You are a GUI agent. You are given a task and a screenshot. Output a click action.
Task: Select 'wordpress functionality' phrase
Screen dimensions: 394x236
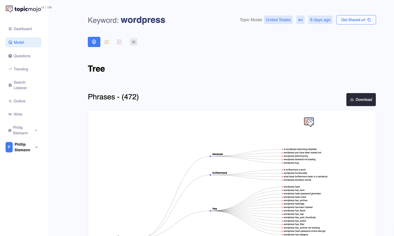(x=295, y=173)
